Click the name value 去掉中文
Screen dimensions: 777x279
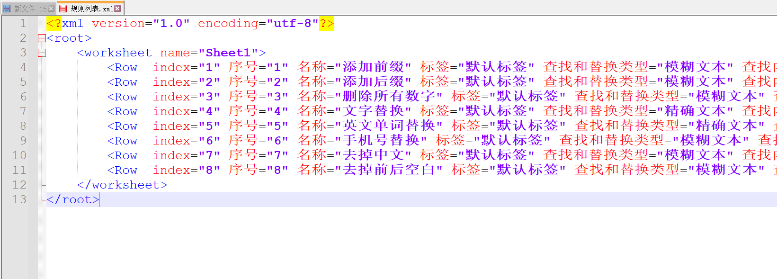pos(373,155)
